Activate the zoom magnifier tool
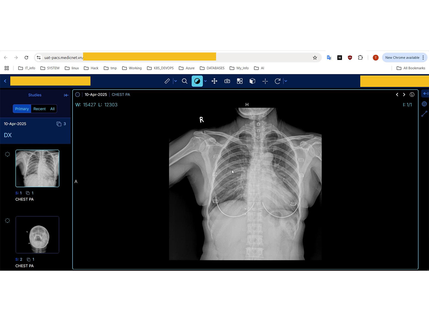This screenshot has width=429, height=321. 185,81
